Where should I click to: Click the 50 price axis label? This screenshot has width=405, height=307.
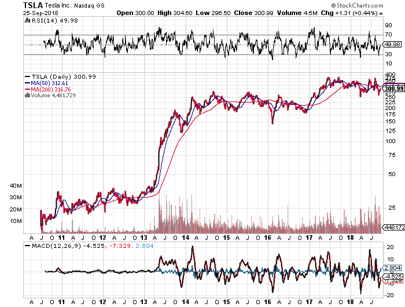pyautogui.click(x=392, y=174)
